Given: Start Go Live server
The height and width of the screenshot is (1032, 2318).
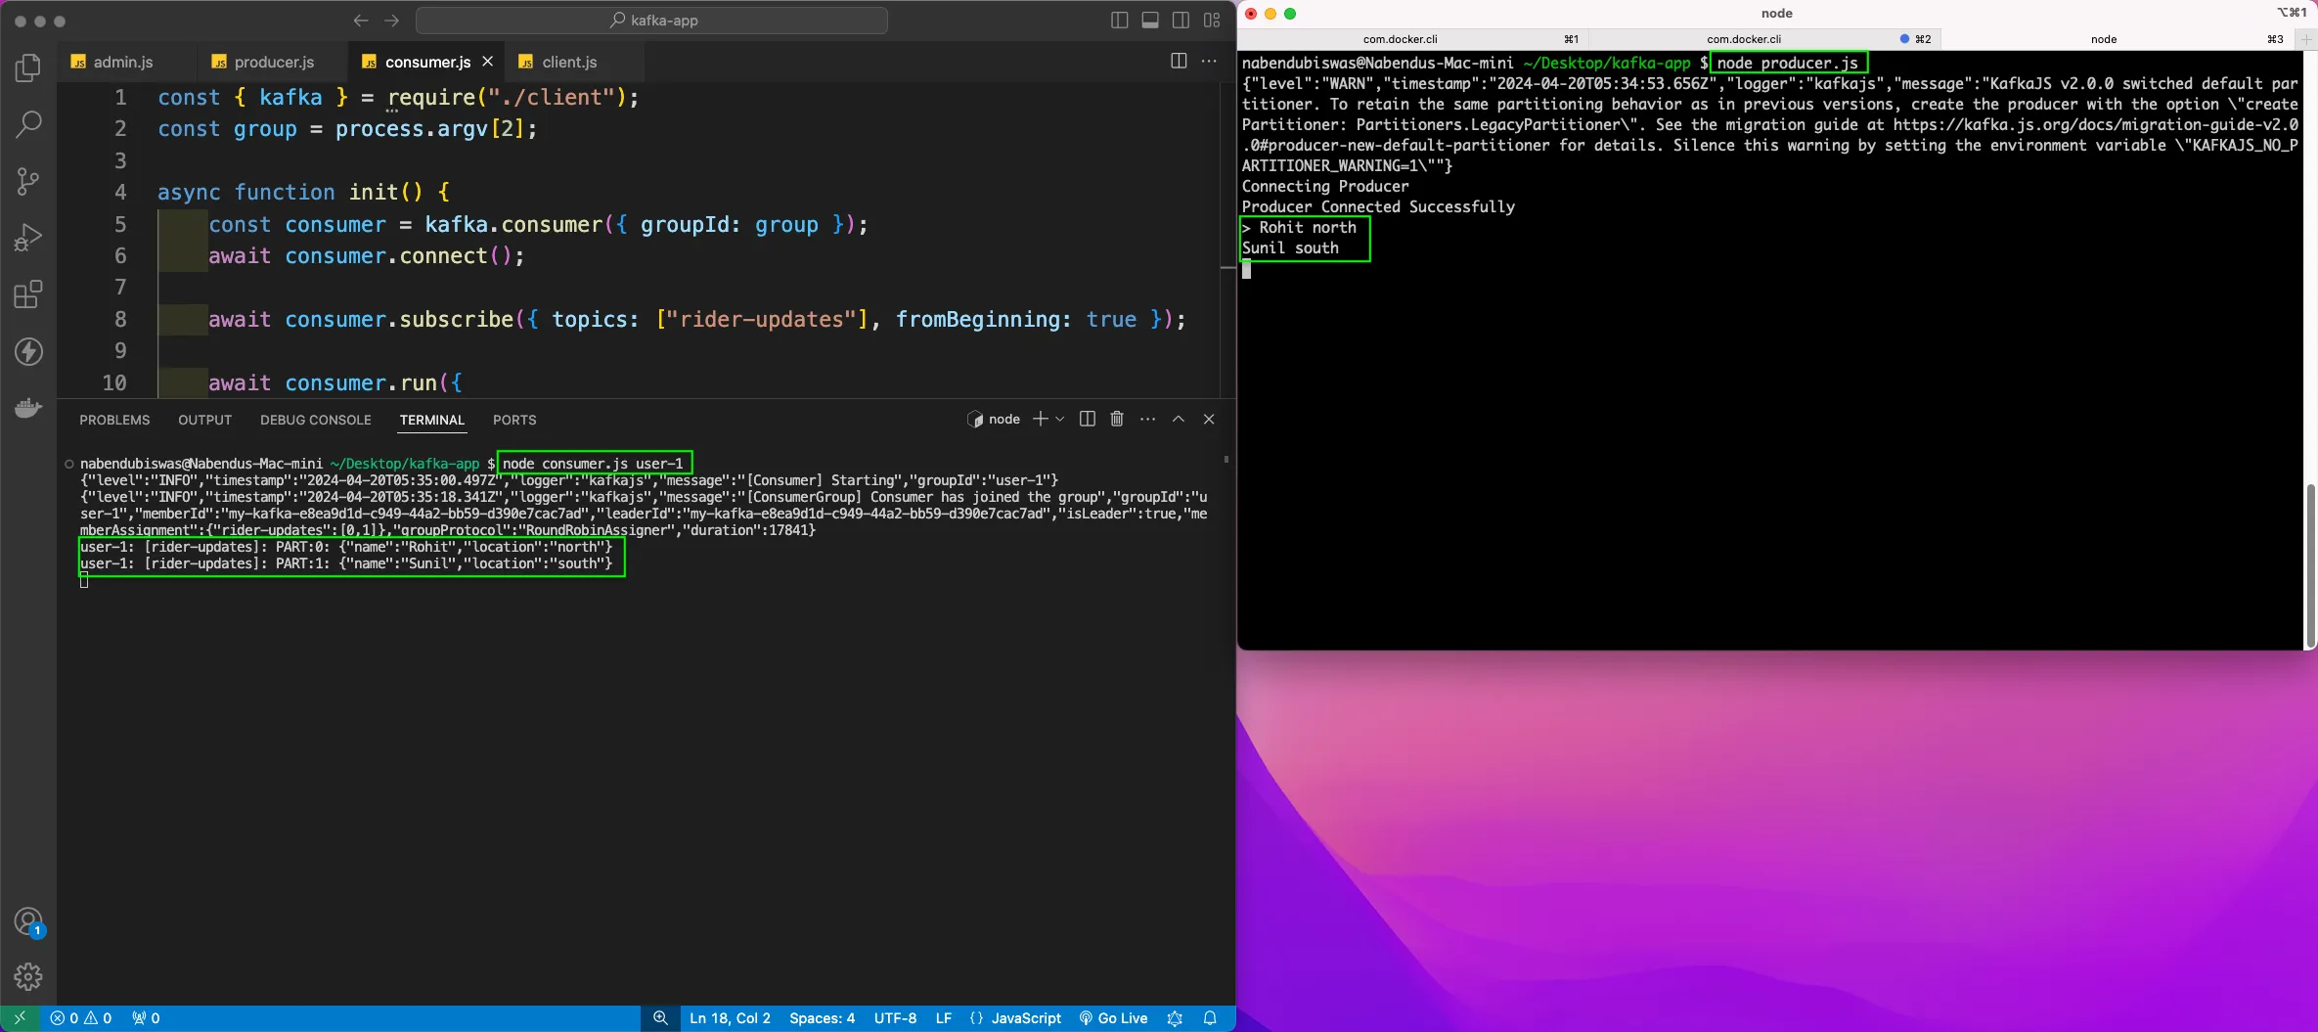Looking at the screenshot, I should pyautogui.click(x=1113, y=1018).
